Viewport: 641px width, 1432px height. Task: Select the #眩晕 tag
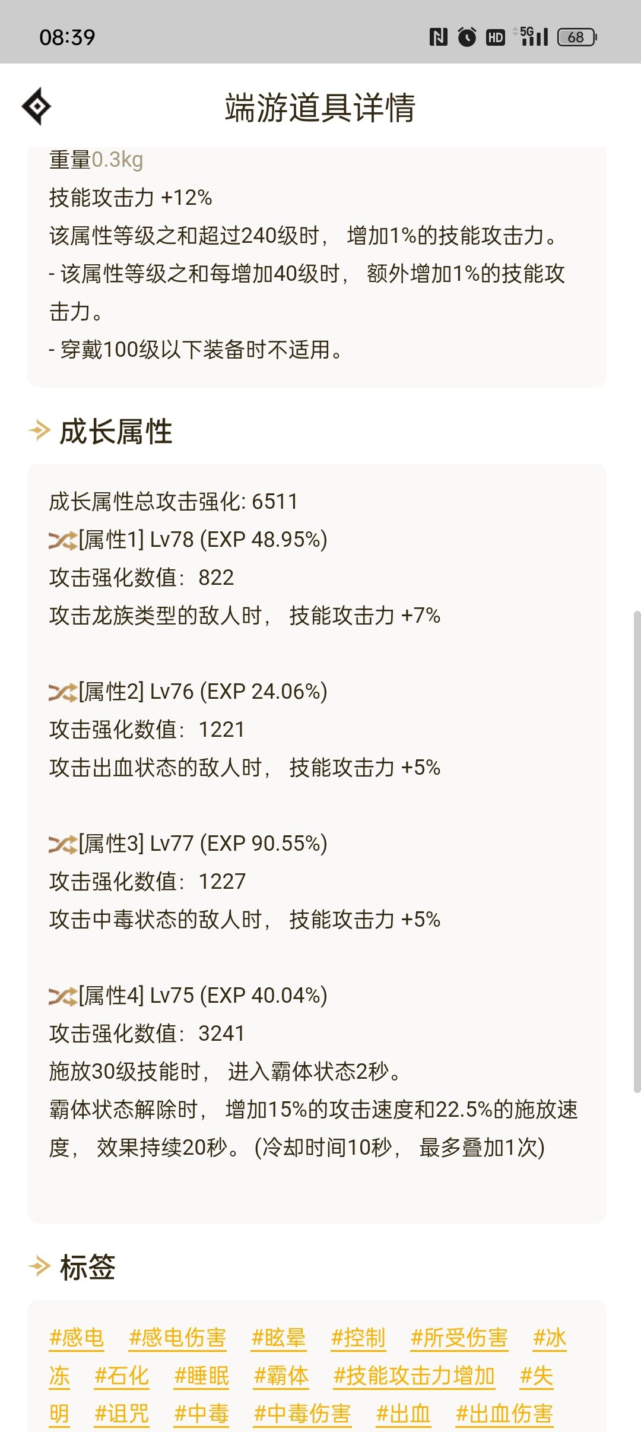(278, 1338)
